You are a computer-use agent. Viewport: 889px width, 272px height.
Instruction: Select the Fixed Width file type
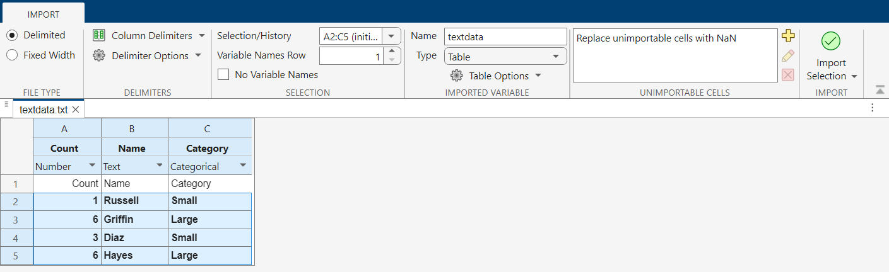(12, 55)
